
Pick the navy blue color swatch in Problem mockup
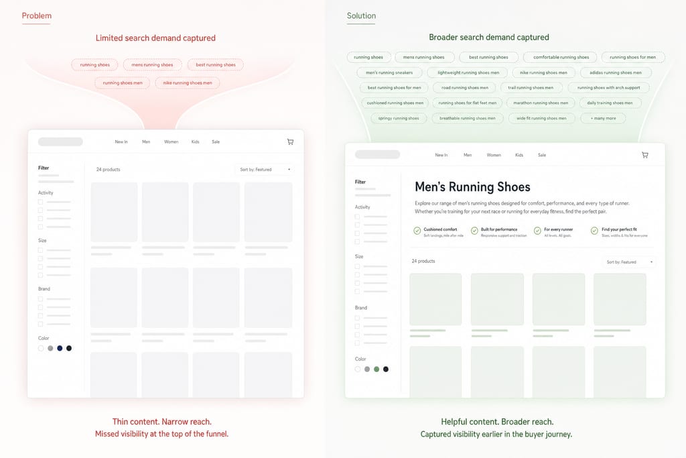pyautogui.click(x=60, y=349)
